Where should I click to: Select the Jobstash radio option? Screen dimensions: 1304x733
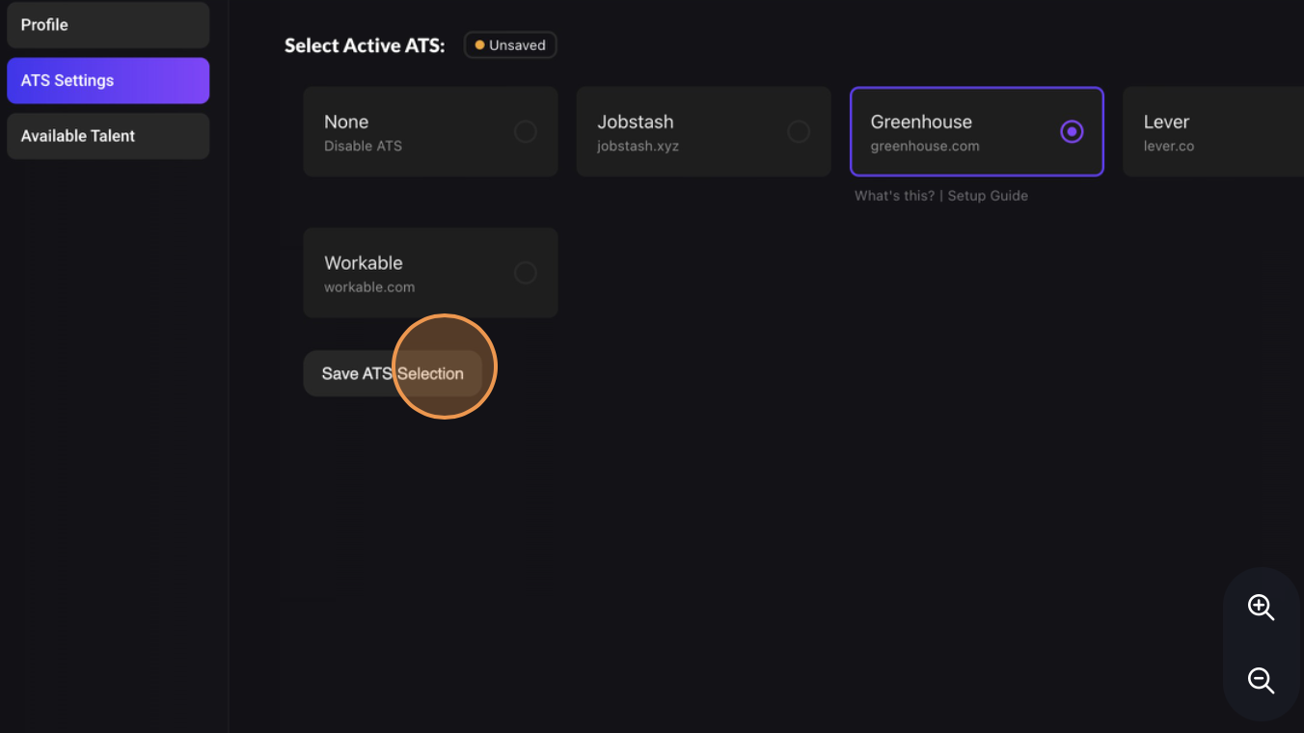(x=798, y=132)
